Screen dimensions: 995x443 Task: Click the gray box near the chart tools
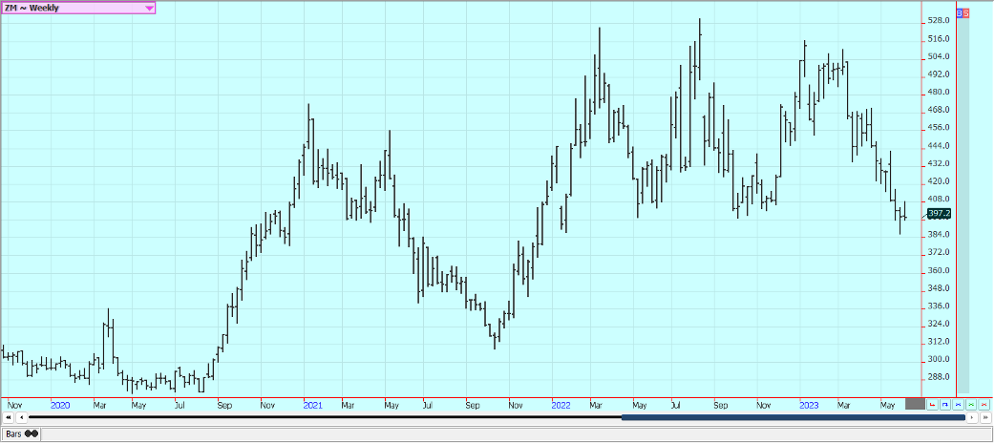pos(915,404)
